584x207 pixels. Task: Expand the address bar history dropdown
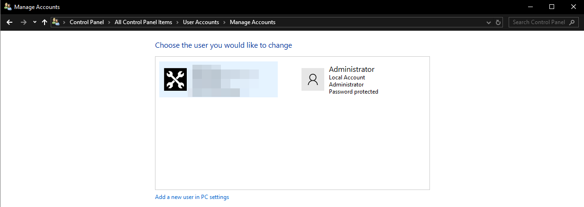[x=489, y=22]
